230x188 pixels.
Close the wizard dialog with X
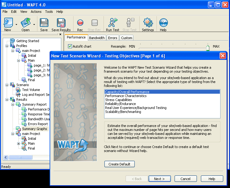(x=223, y=56)
